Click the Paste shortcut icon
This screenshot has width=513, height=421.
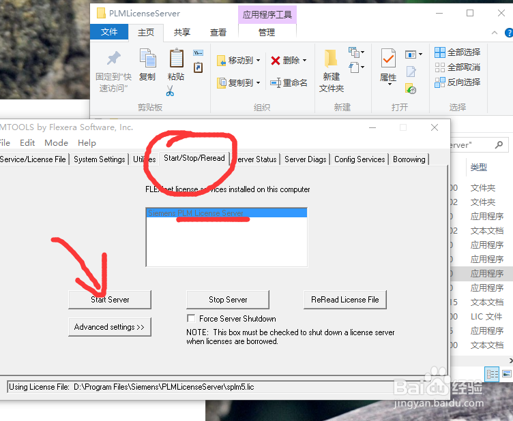(199, 67)
